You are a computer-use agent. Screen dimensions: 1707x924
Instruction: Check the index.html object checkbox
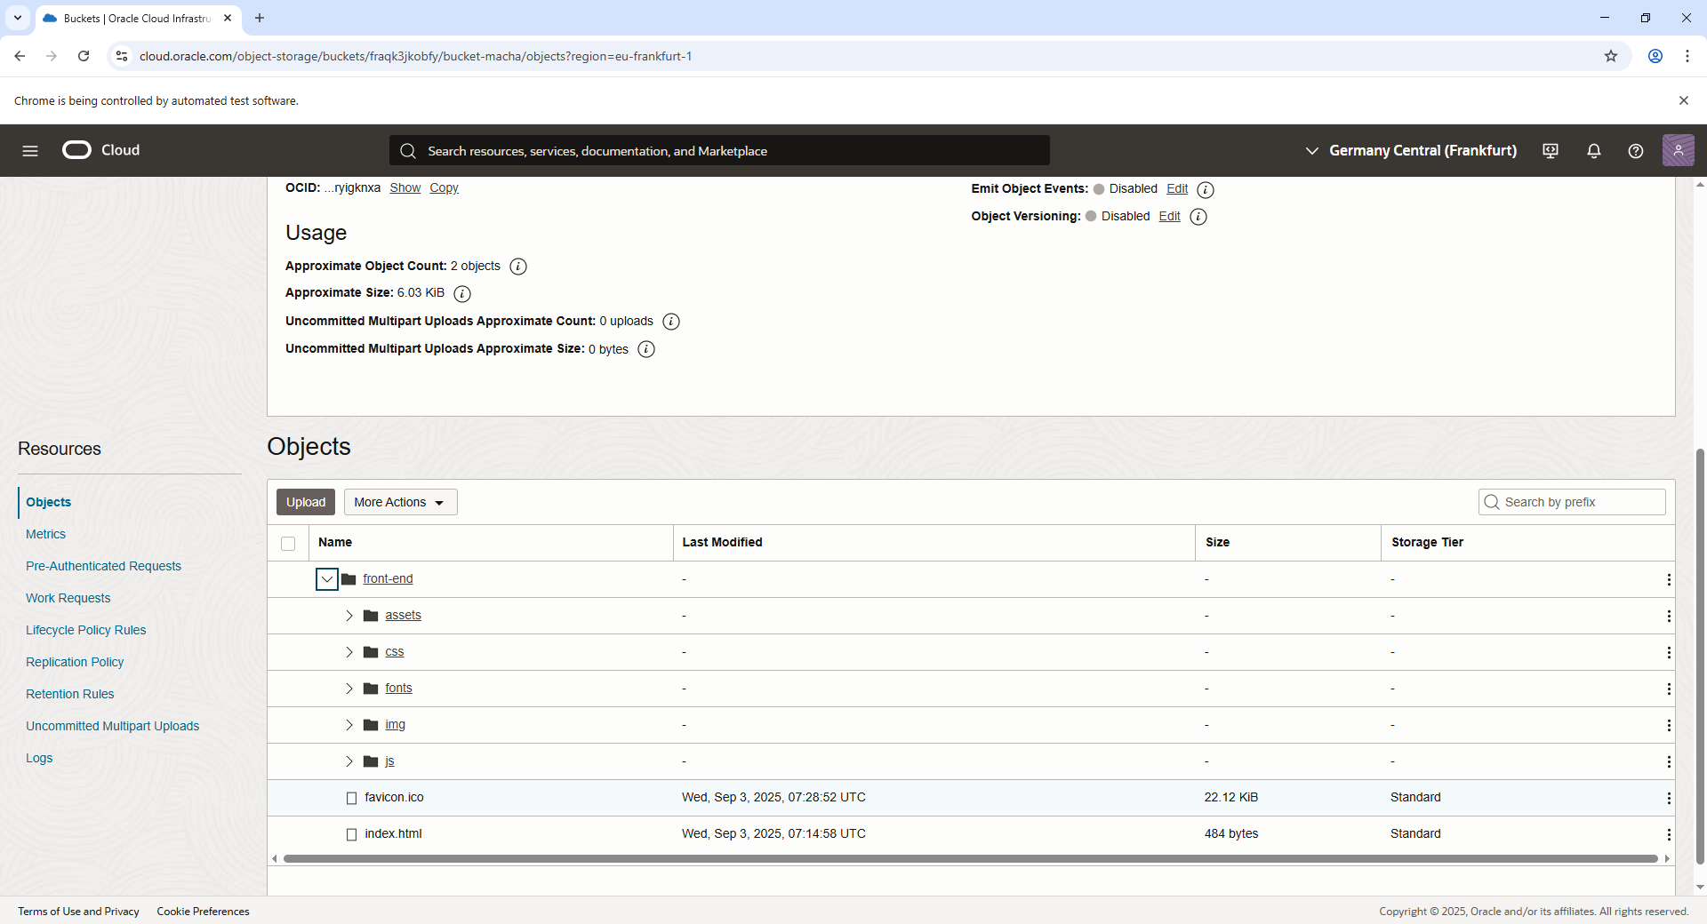tap(351, 834)
